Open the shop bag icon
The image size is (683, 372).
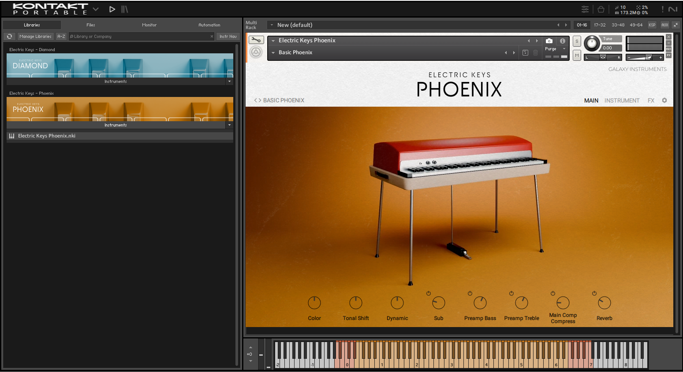click(601, 9)
